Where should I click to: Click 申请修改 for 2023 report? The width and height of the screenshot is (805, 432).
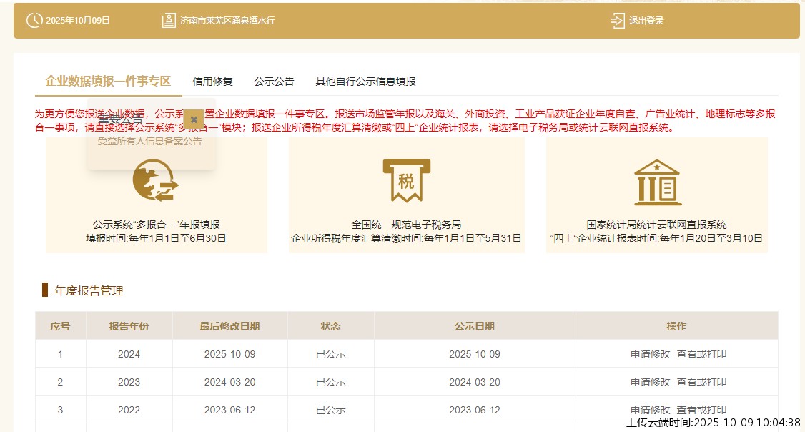click(x=651, y=382)
